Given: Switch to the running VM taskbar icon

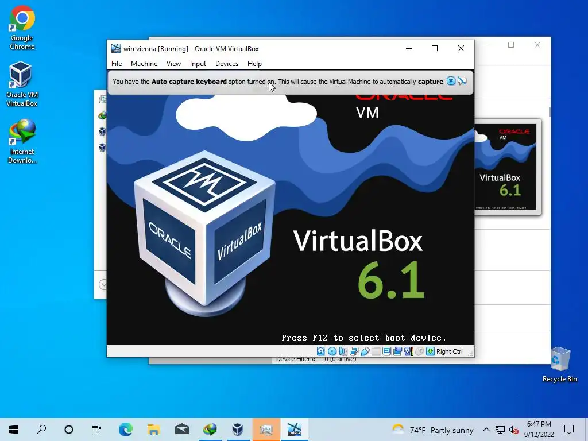Looking at the screenshot, I should point(295,430).
